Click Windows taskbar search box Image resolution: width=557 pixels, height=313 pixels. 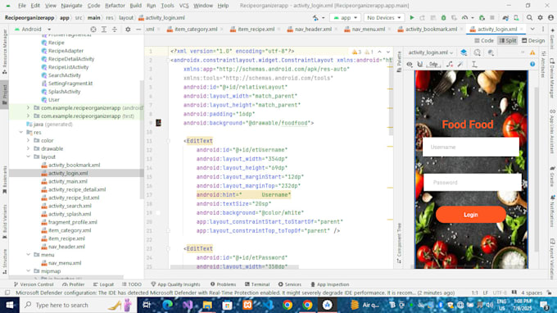click(78, 305)
